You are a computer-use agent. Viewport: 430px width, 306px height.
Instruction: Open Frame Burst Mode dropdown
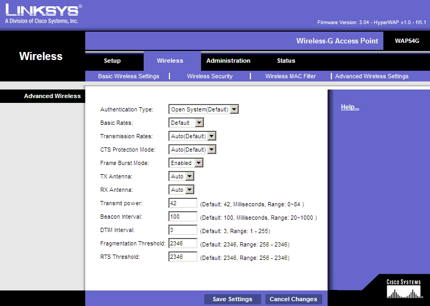coord(187,163)
